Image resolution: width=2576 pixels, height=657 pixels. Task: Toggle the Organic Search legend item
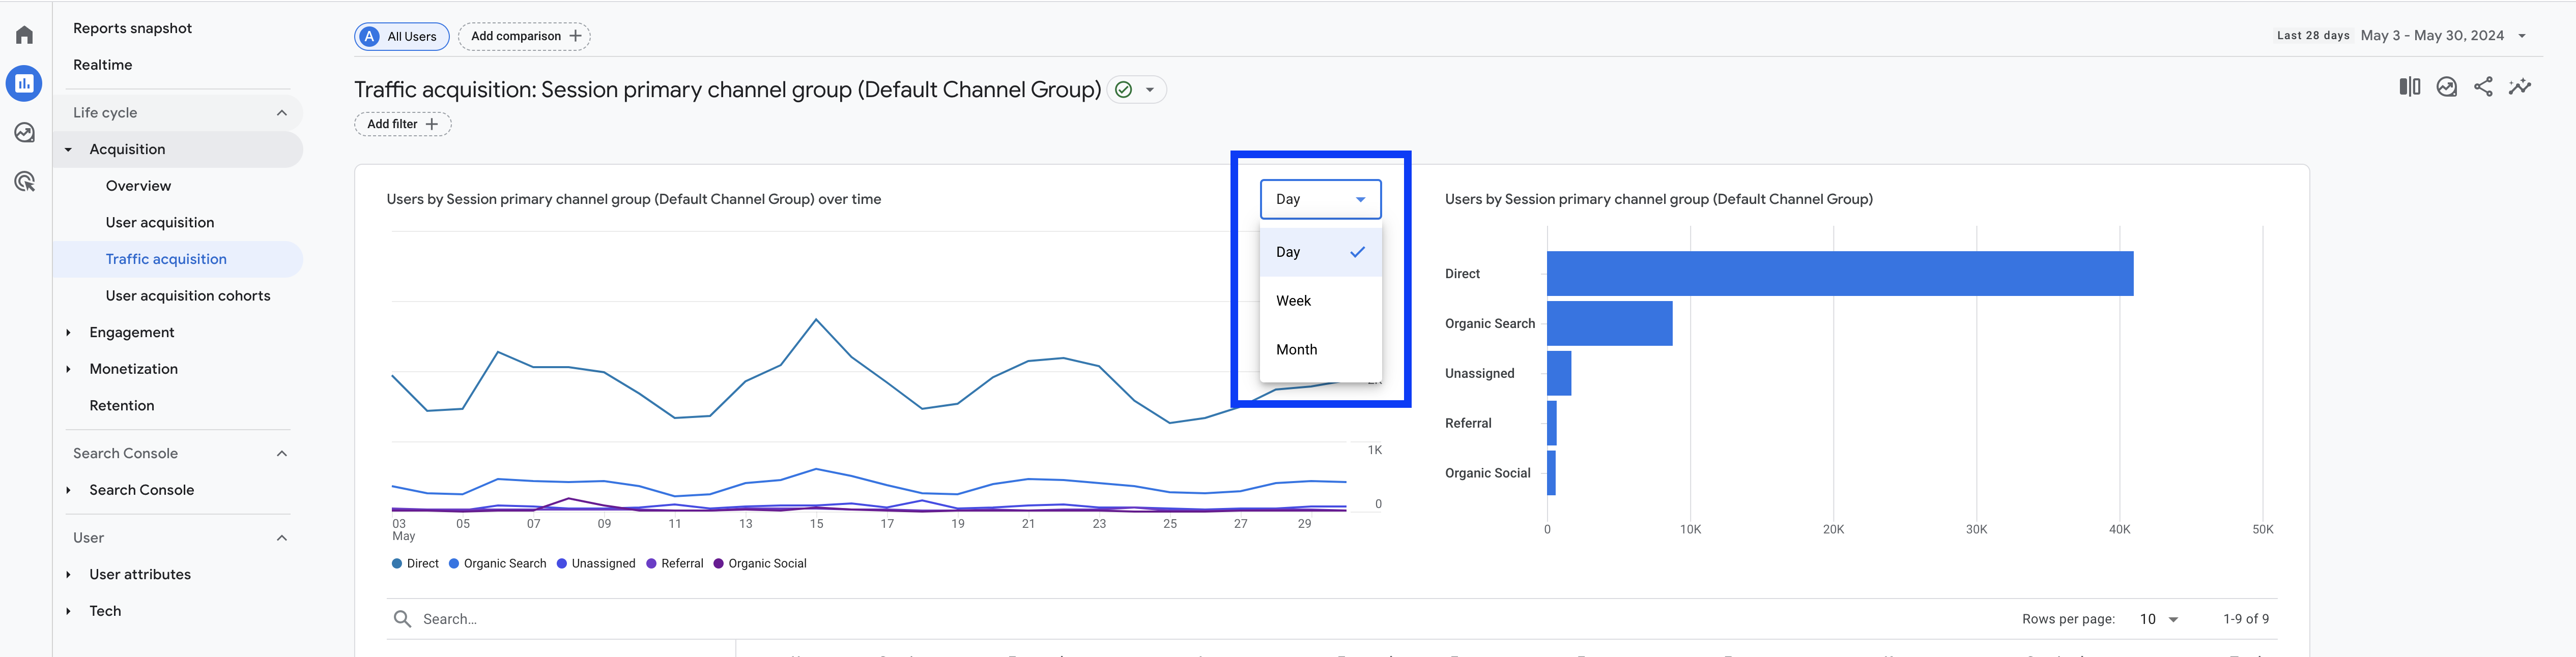pos(497,564)
